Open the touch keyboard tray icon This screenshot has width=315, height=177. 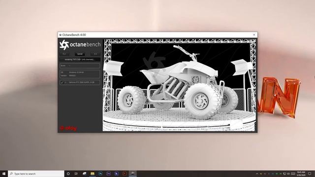point(293,174)
